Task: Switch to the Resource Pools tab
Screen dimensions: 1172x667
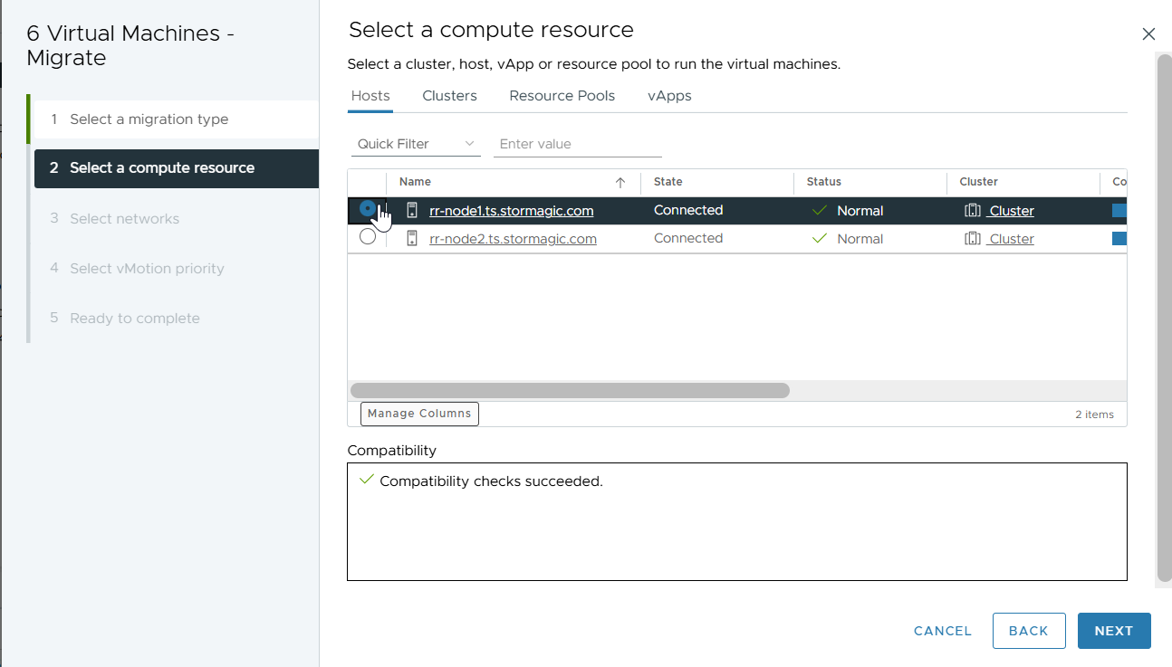Action: coord(562,96)
